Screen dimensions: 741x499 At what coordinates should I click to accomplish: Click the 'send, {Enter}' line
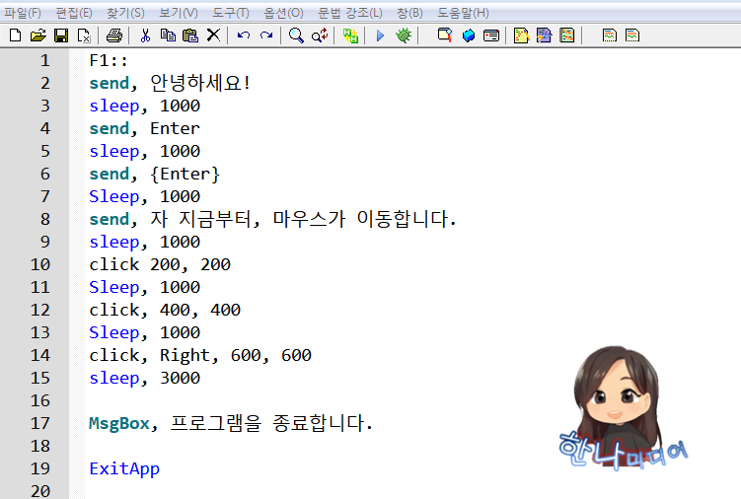tap(155, 174)
